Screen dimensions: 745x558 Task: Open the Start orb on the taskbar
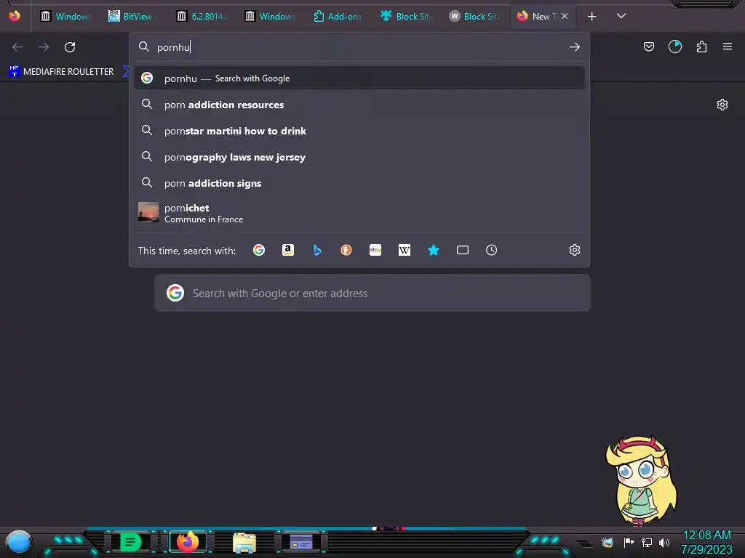(19, 542)
